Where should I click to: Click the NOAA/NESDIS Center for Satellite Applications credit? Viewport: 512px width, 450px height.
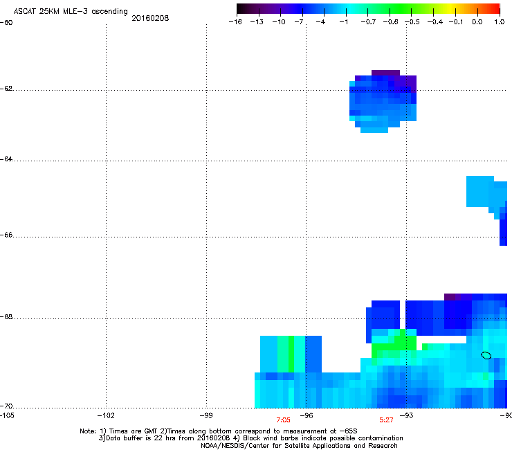pos(299,446)
